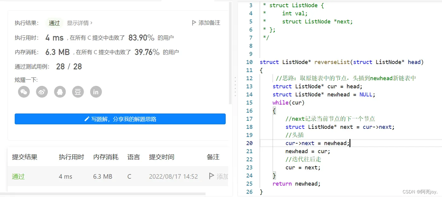
Task: Click the line cur->next = newhead;
Action: (318, 143)
